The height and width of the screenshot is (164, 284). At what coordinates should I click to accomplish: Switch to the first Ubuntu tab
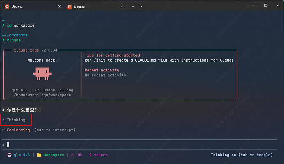[33, 7]
